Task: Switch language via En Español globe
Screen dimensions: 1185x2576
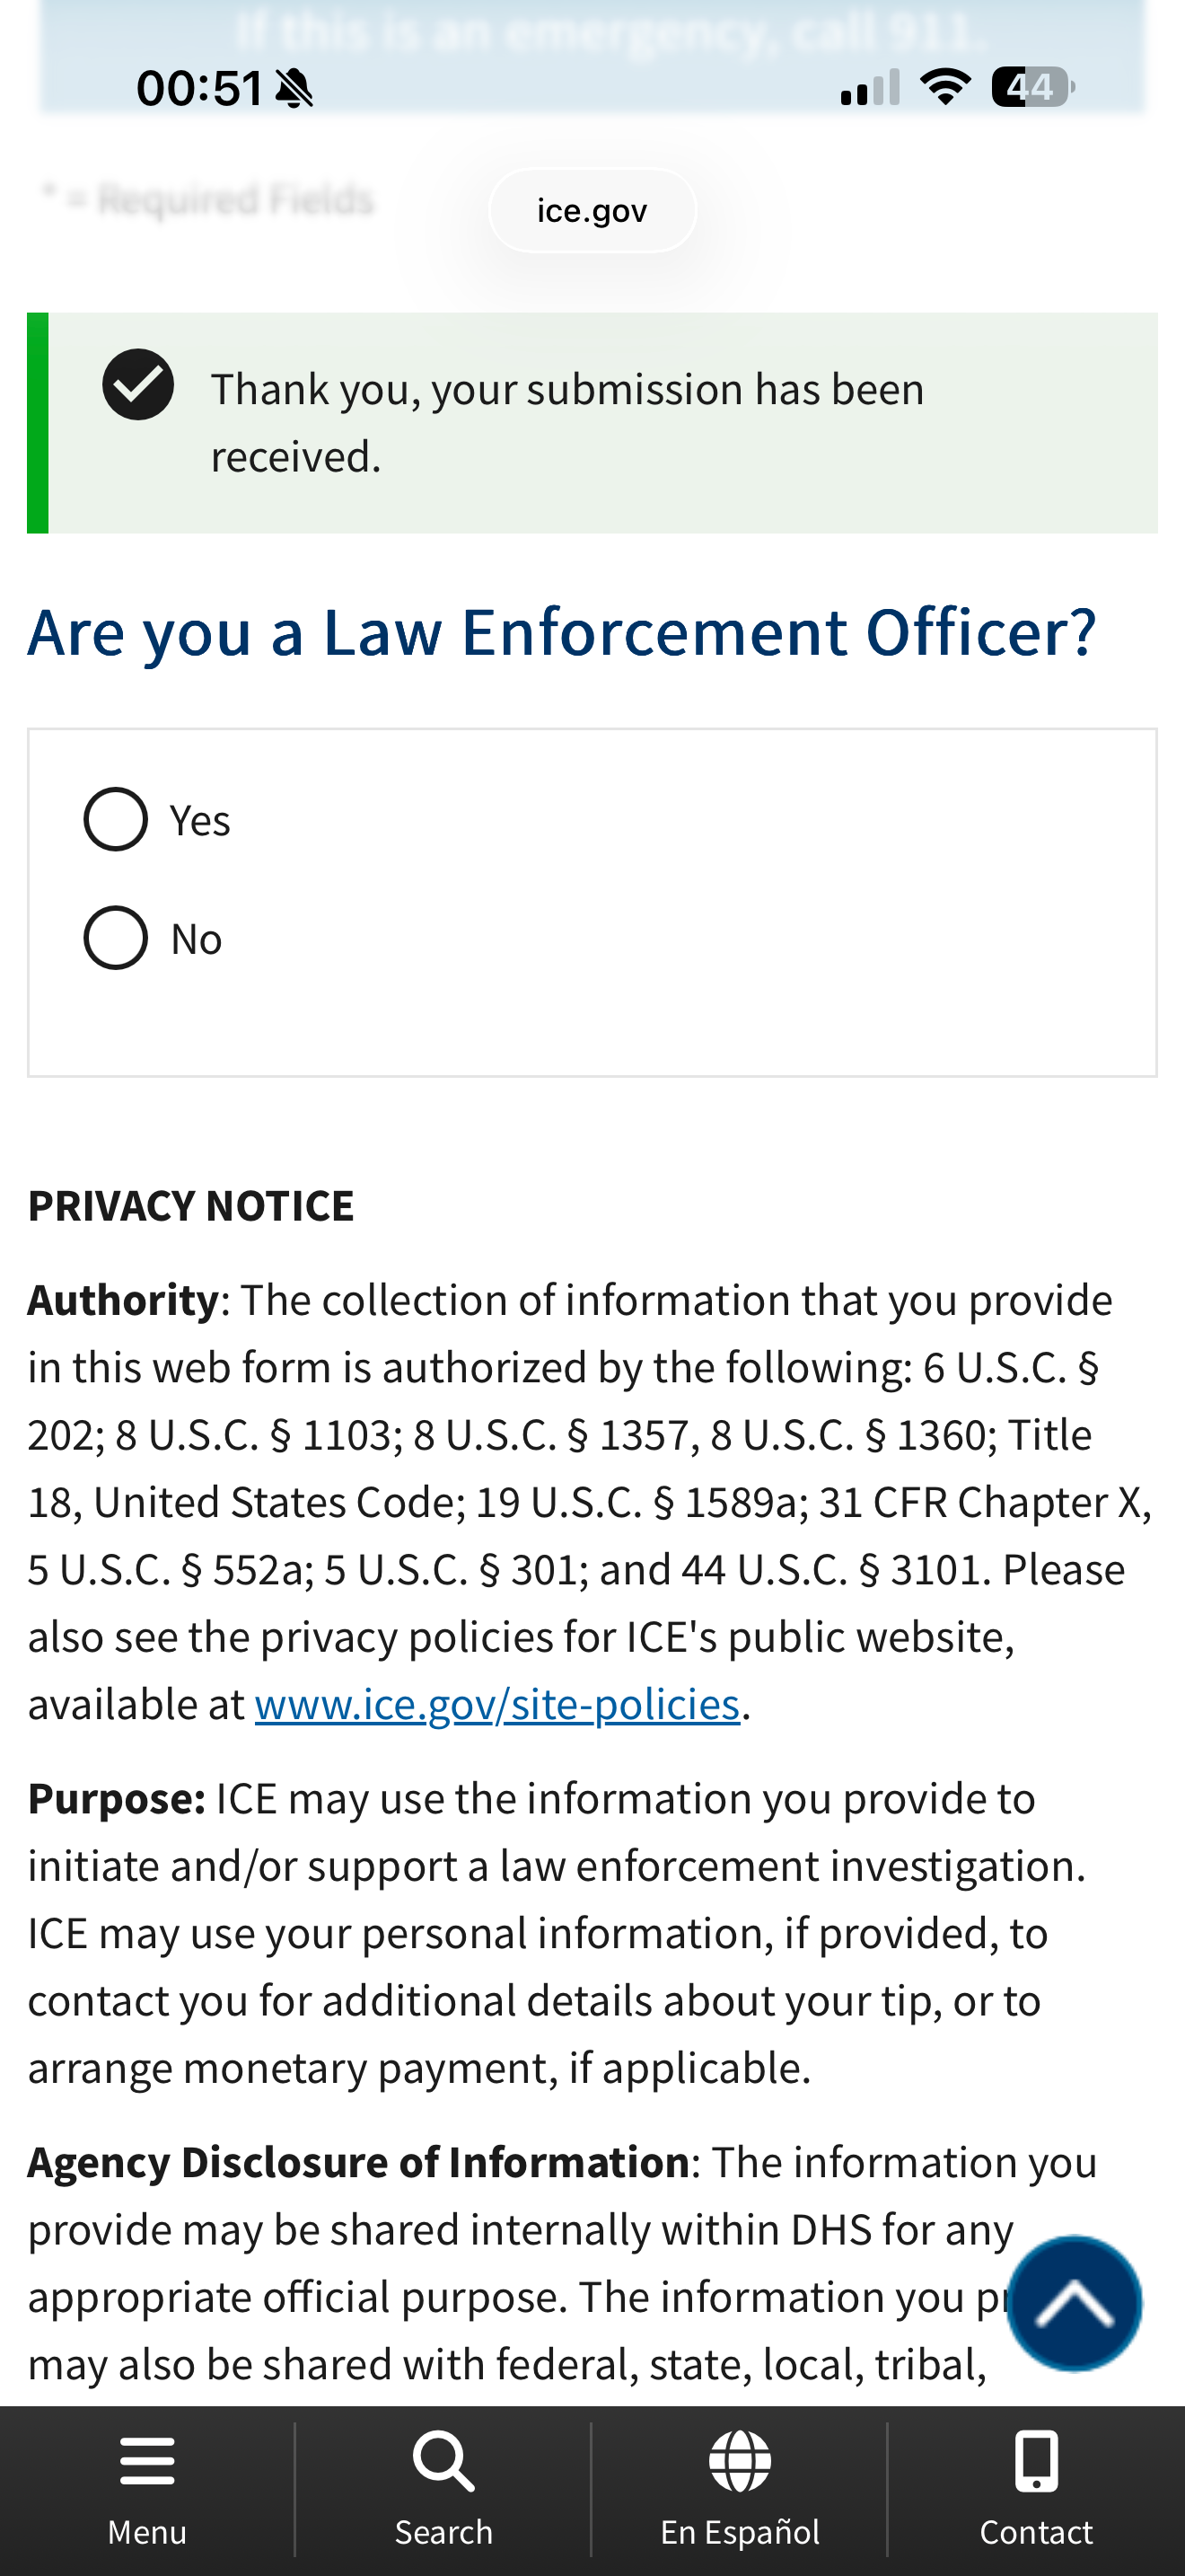Action: click(x=740, y=2463)
